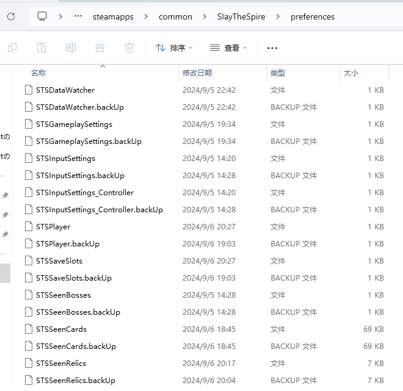Viewport: 403px width, 391px height.
Task: Select the STSInputSettings_Controller file icon
Action: tap(29, 192)
